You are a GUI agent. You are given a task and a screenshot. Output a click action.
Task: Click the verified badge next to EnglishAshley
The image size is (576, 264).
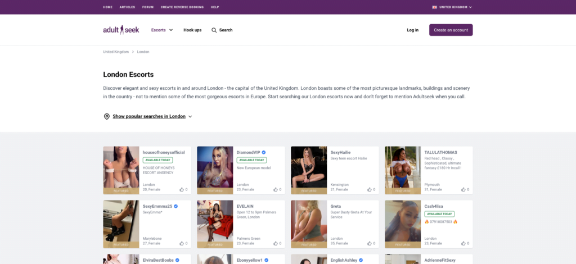tap(361, 260)
